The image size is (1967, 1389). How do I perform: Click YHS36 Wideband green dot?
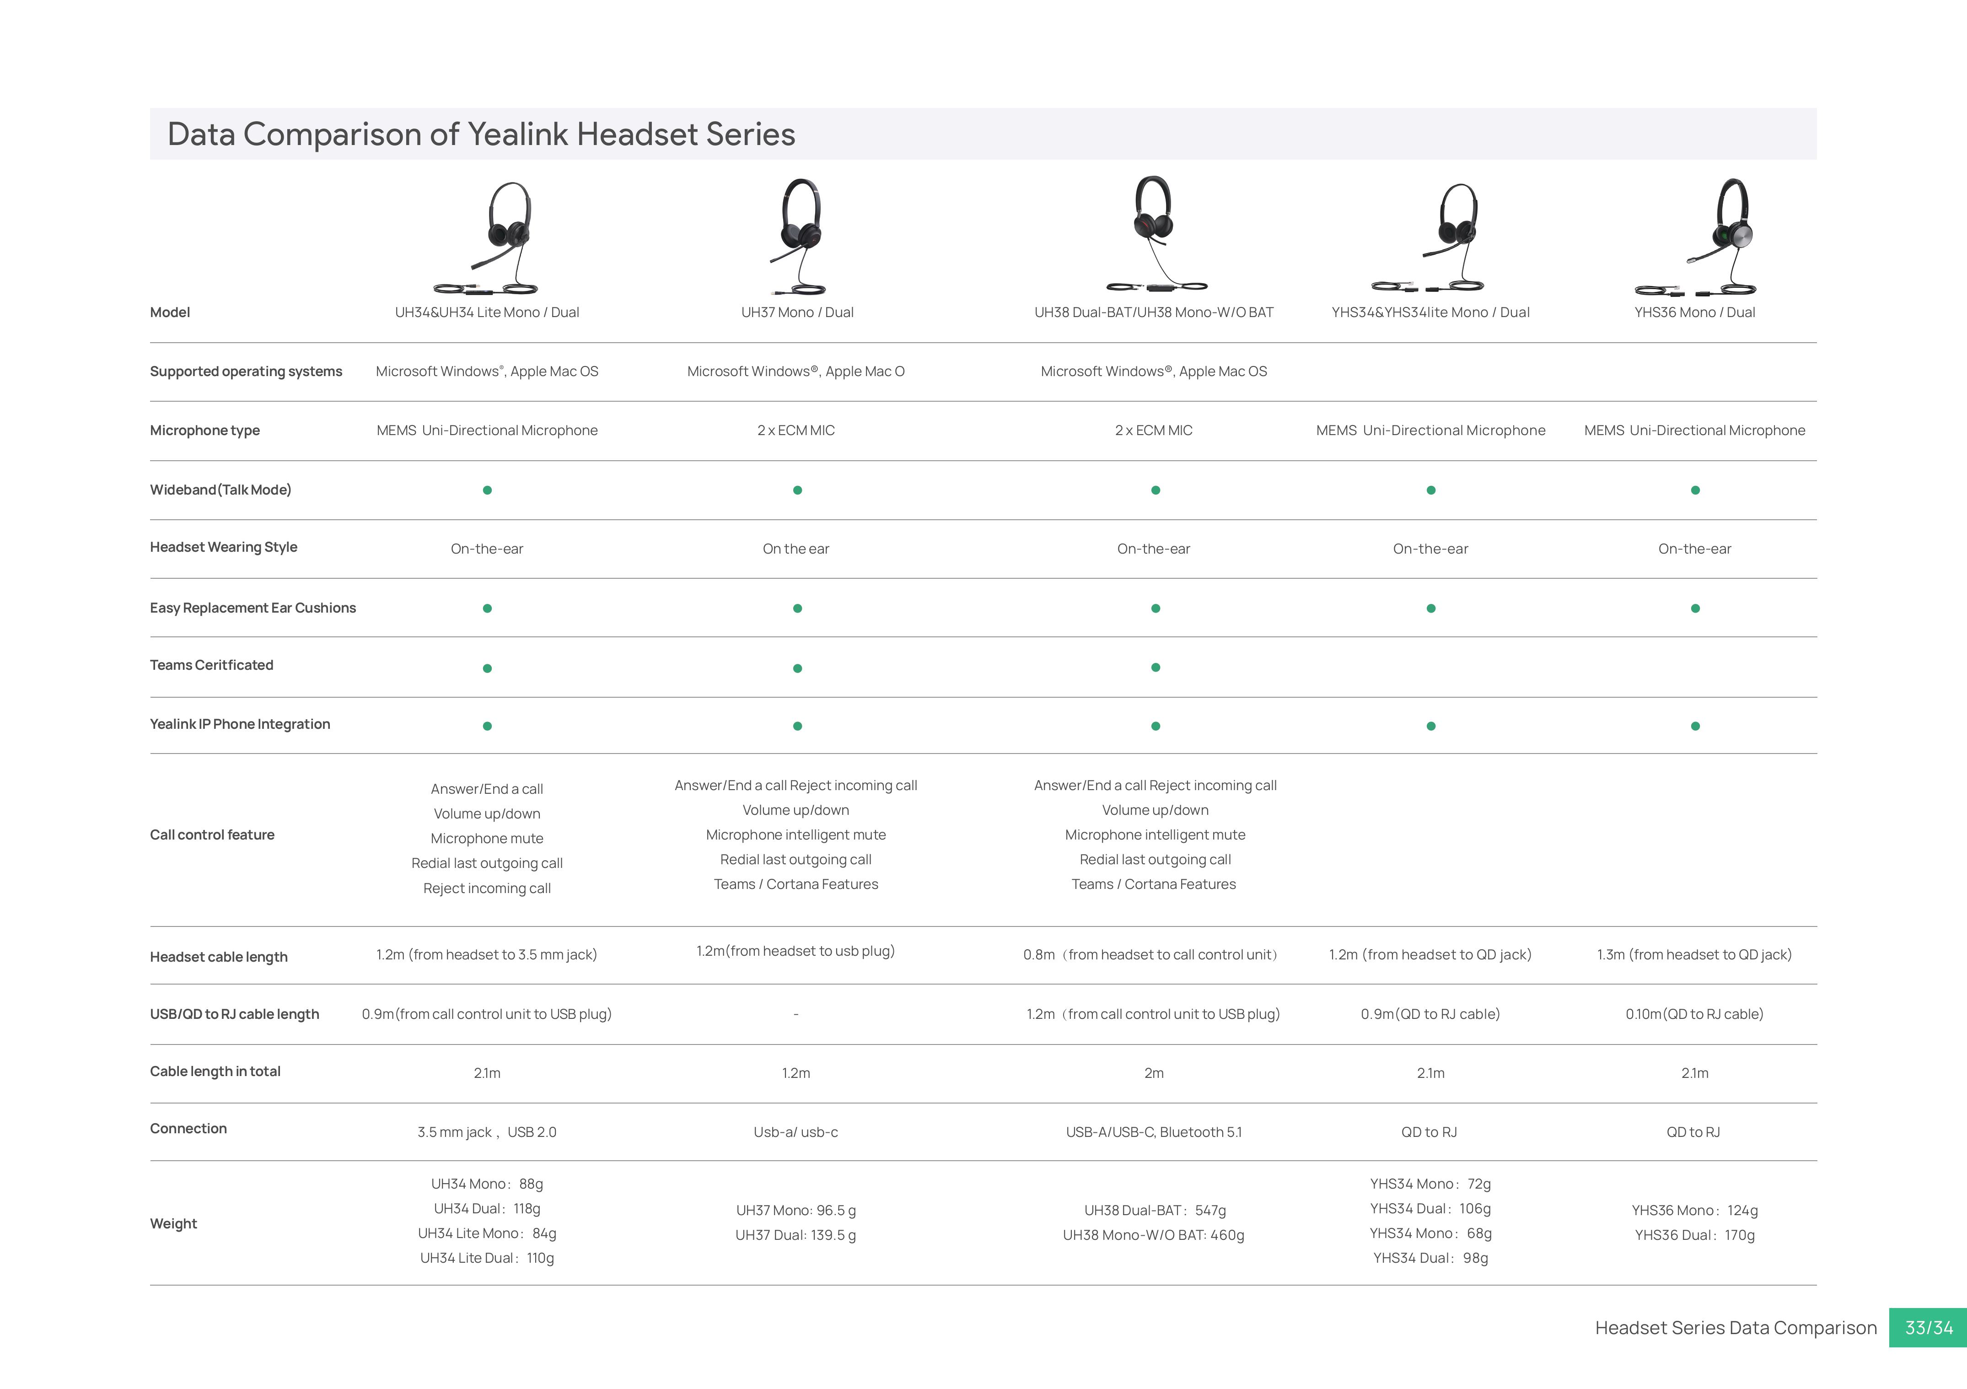tap(1695, 491)
